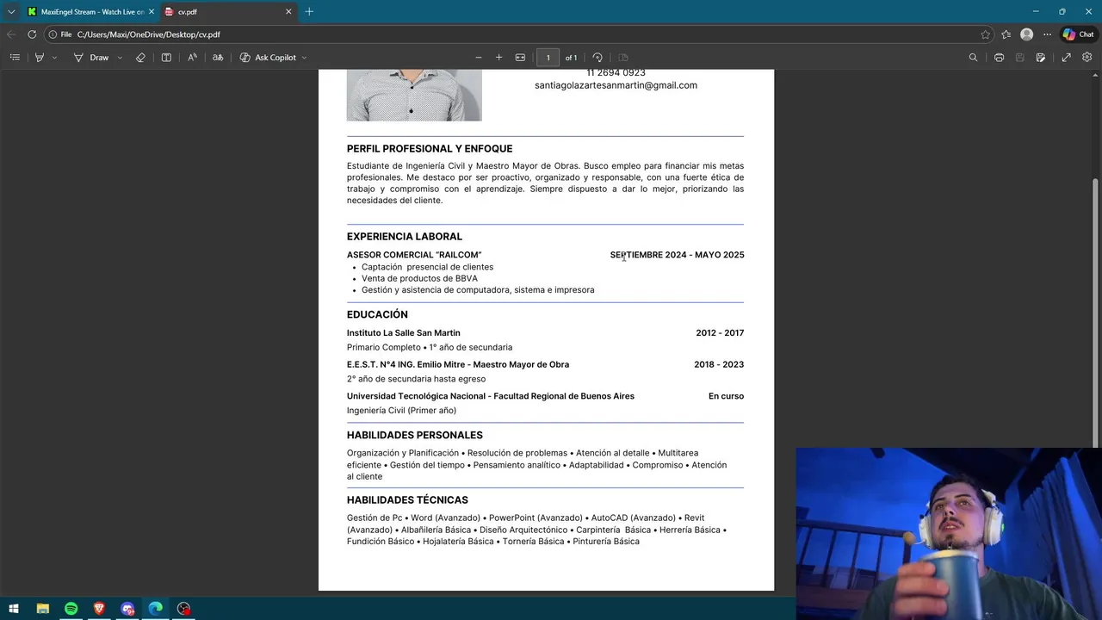Open Microsoft Edge from taskbar

(156, 609)
